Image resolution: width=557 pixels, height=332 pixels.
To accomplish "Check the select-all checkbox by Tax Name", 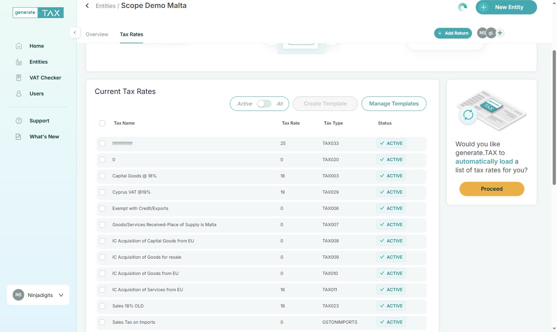I will click(102, 123).
